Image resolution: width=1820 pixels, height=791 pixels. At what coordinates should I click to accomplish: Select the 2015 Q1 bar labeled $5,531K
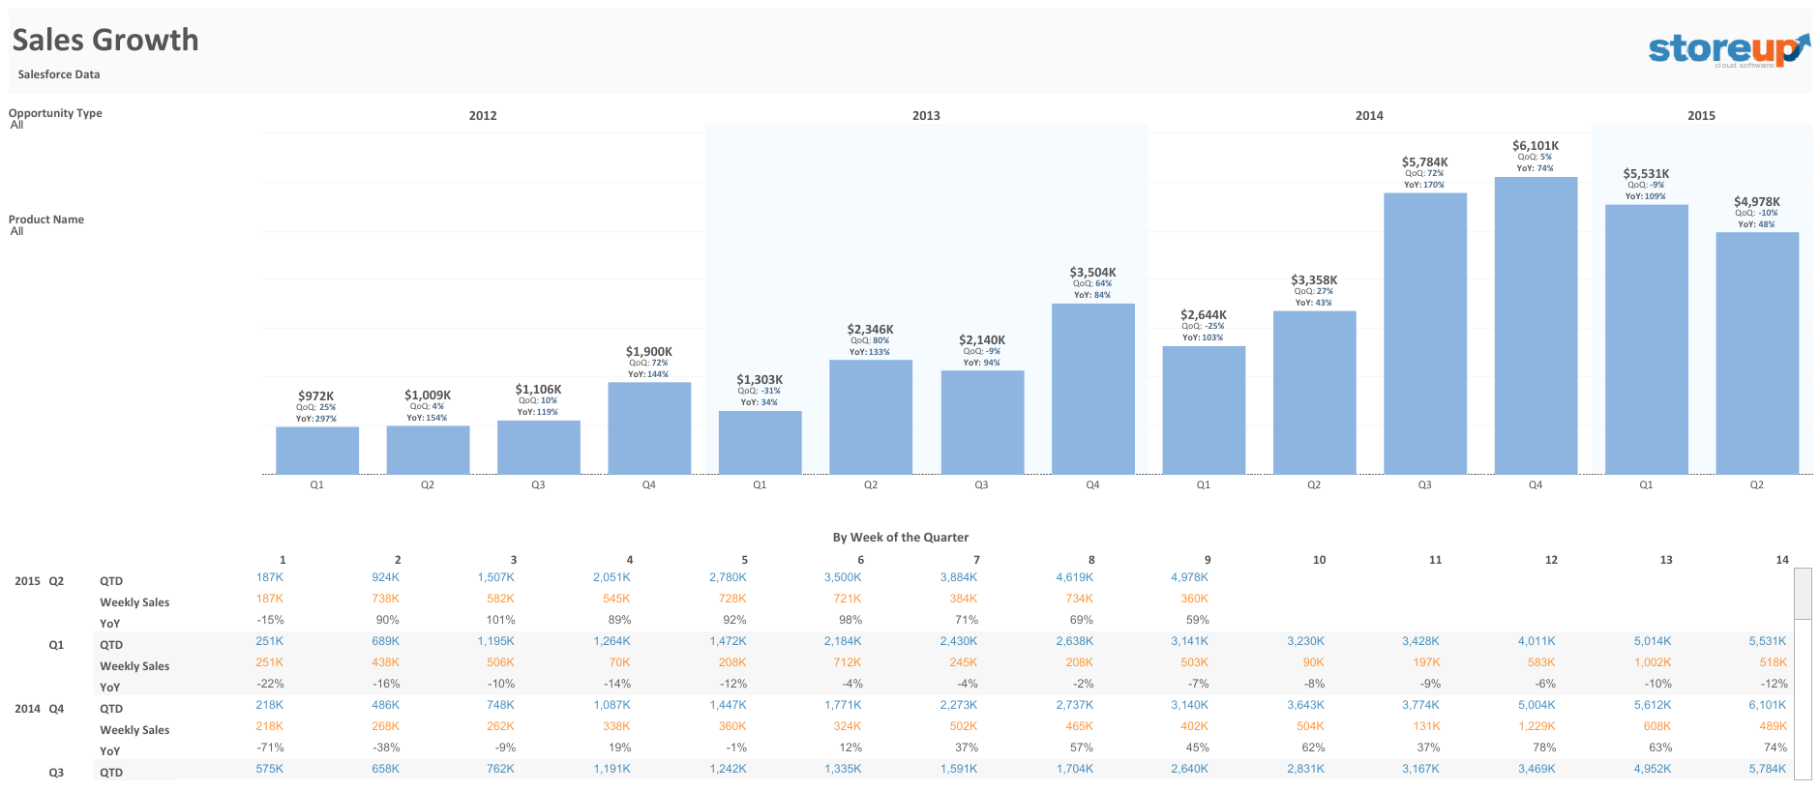pos(1647,339)
